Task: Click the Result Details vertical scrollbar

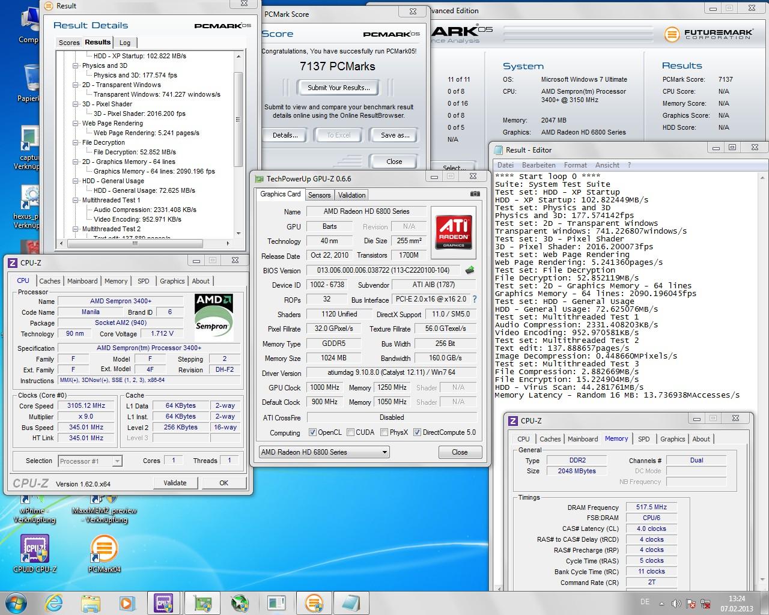Action: [x=239, y=145]
